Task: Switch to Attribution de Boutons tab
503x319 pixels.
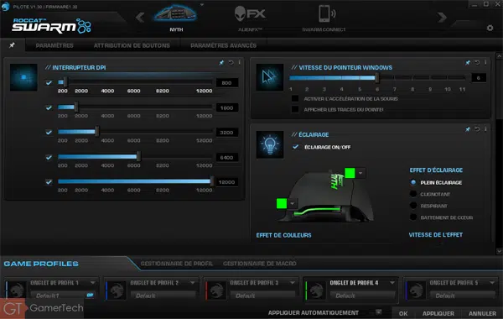Action: [x=132, y=45]
